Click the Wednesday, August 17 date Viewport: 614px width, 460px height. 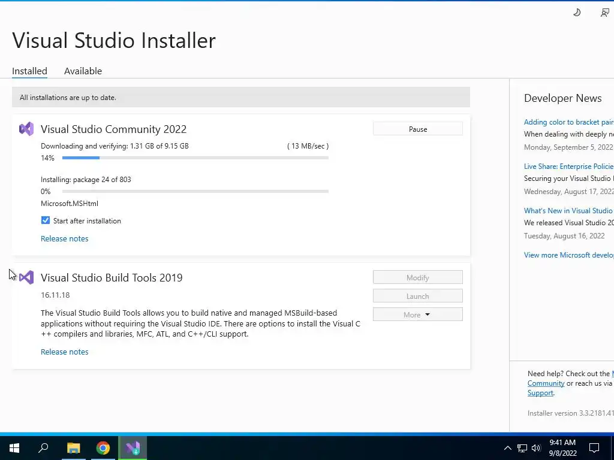coord(568,191)
